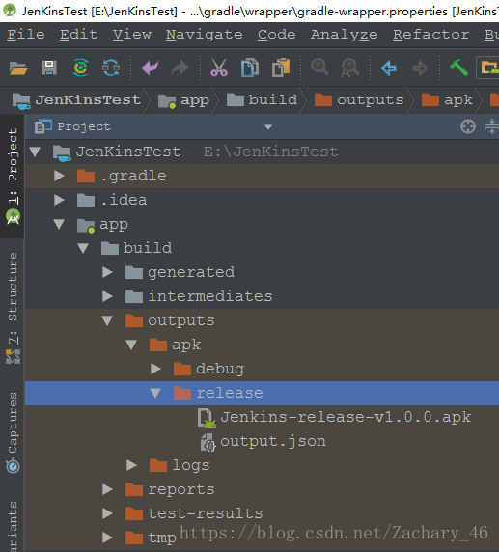Sync project with Gradle files icon
The height and width of the screenshot is (552, 499).
coord(80,68)
